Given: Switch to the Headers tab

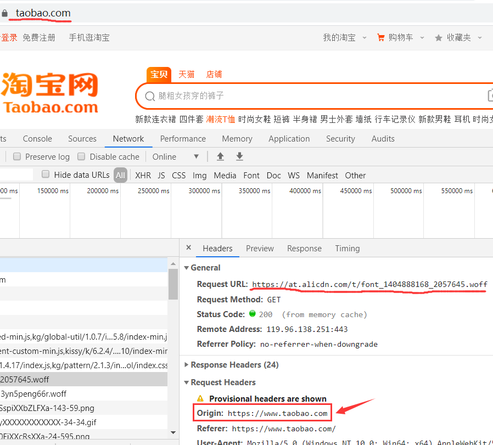Looking at the screenshot, I should point(217,249).
